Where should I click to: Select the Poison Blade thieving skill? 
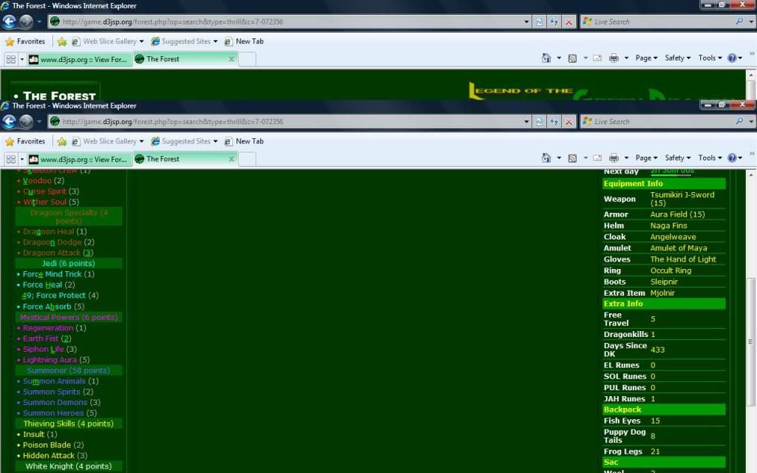click(47, 445)
